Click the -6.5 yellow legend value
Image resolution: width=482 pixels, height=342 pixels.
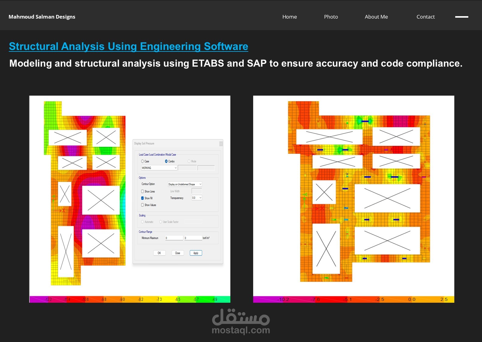(x=177, y=299)
